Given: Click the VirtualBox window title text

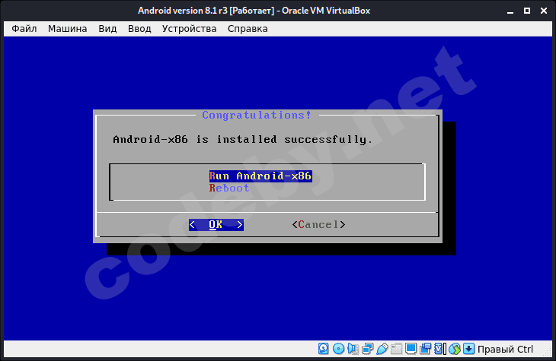Looking at the screenshot, I should coord(254,11).
